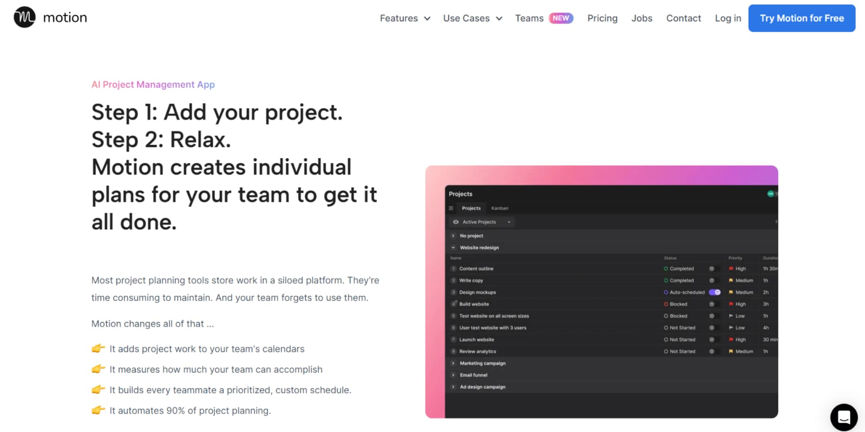Image resolution: width=865 pixels, height=432 pixels.
Task: Click the NEW badge next to Teams
Action: pyautogui.click(x=560, y=18)
